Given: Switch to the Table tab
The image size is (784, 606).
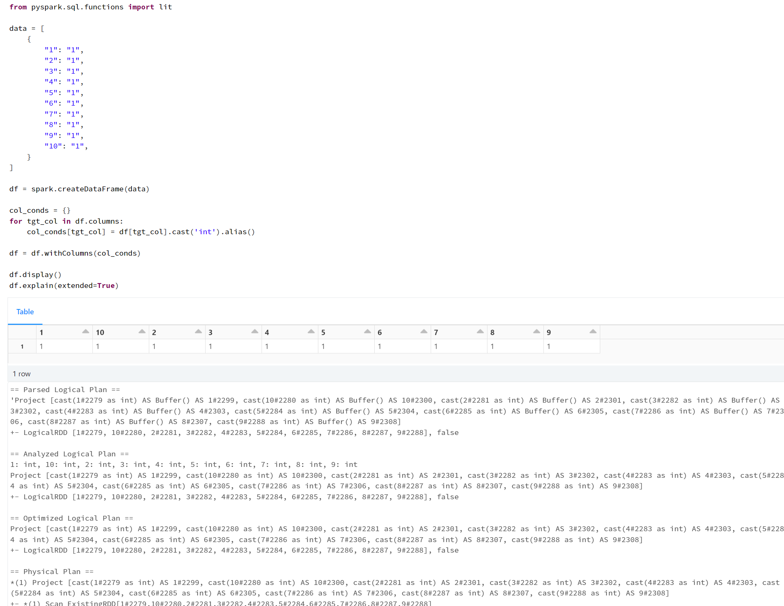Looking at the screenshot, I should coord(25,312).
